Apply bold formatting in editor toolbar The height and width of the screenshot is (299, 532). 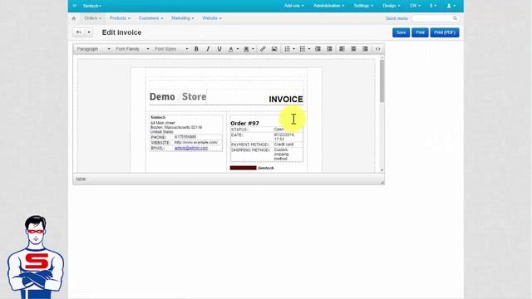(196, 49)
